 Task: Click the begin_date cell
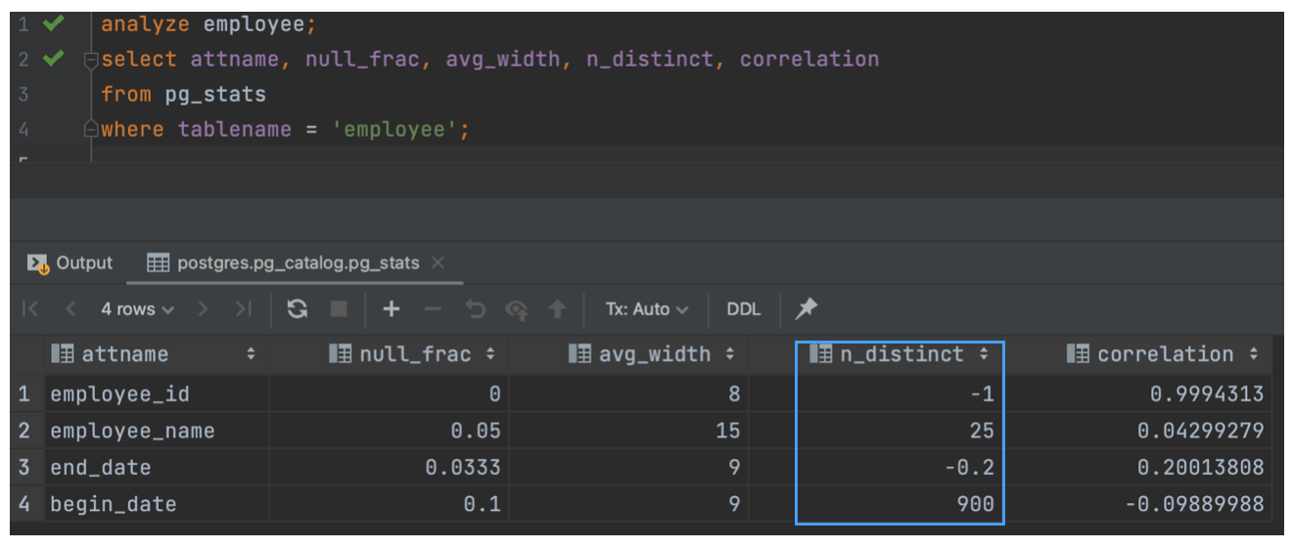point(157,505)
